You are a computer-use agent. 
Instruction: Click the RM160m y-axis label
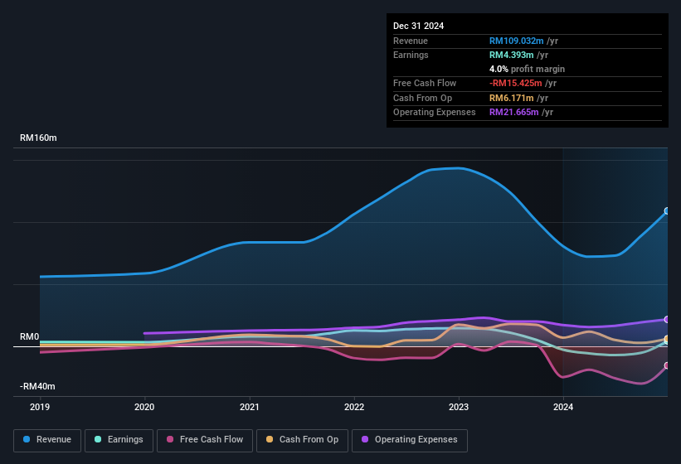(38, 138)
